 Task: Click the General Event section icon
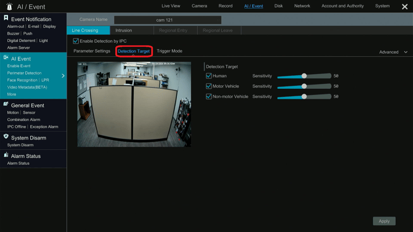coord(6,104)
